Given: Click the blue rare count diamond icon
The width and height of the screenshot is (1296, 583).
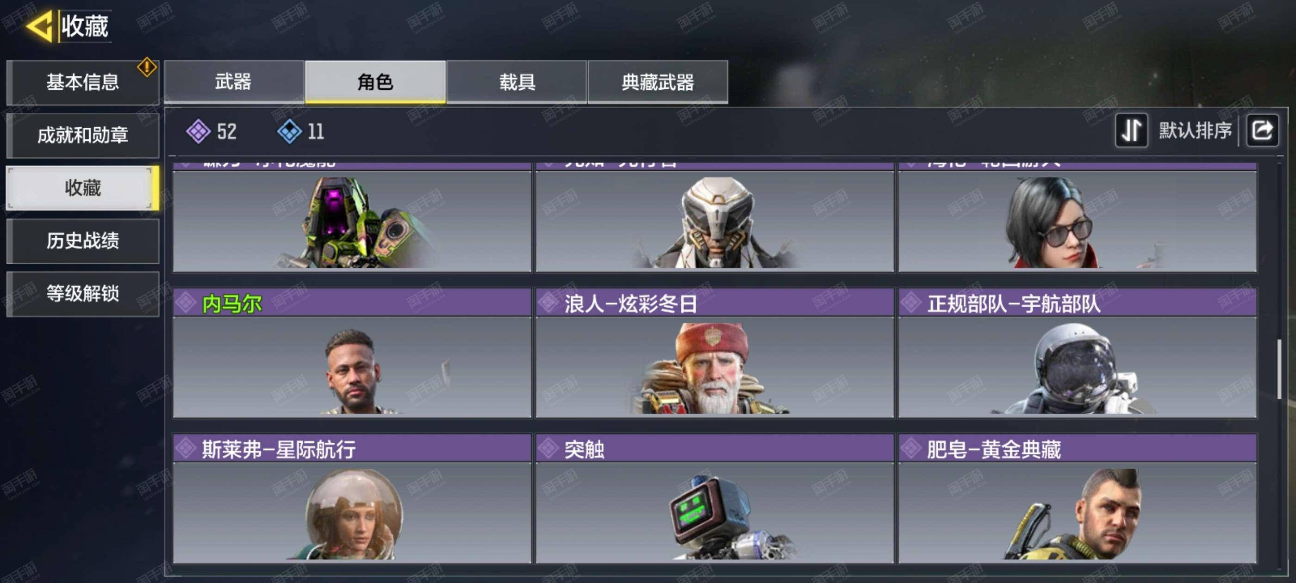Looking at the screenshot, I should (x=289, y=131).
